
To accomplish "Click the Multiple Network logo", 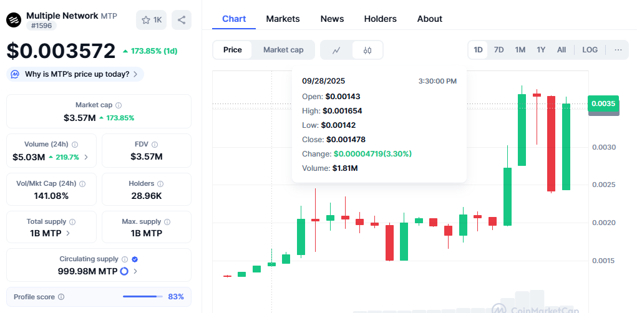I will point(14,20).
